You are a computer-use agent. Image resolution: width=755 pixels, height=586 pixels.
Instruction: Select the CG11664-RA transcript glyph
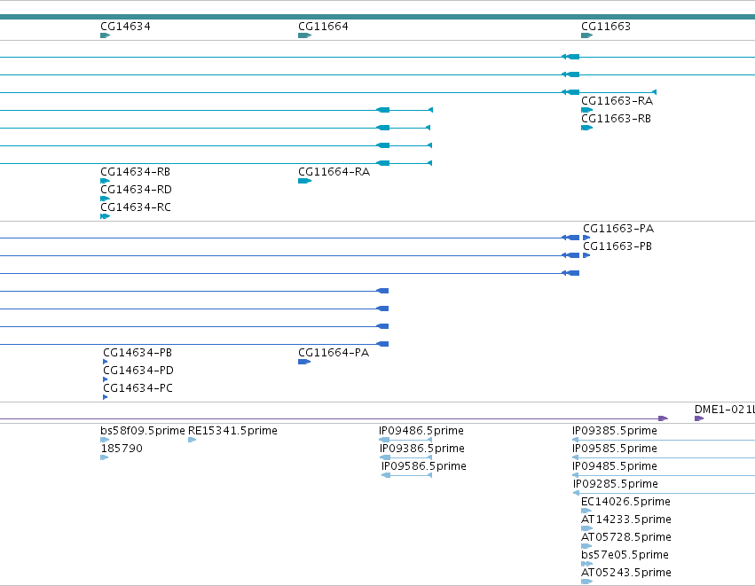(305, 182)
